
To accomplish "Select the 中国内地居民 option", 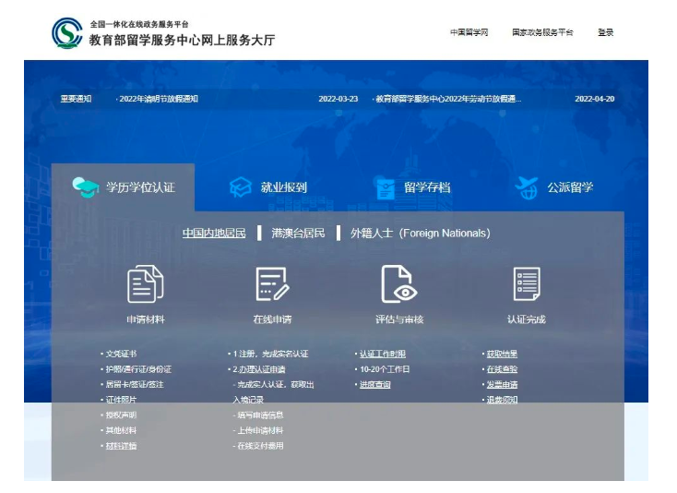I will 214,234.
